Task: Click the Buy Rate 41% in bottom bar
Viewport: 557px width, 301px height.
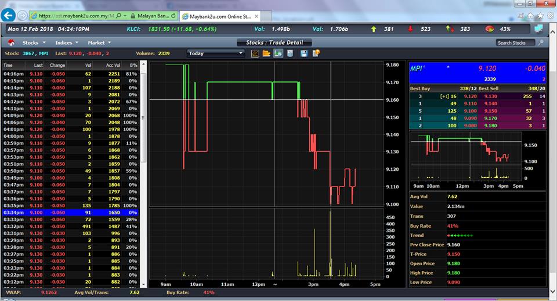Action: coord(209,292)
